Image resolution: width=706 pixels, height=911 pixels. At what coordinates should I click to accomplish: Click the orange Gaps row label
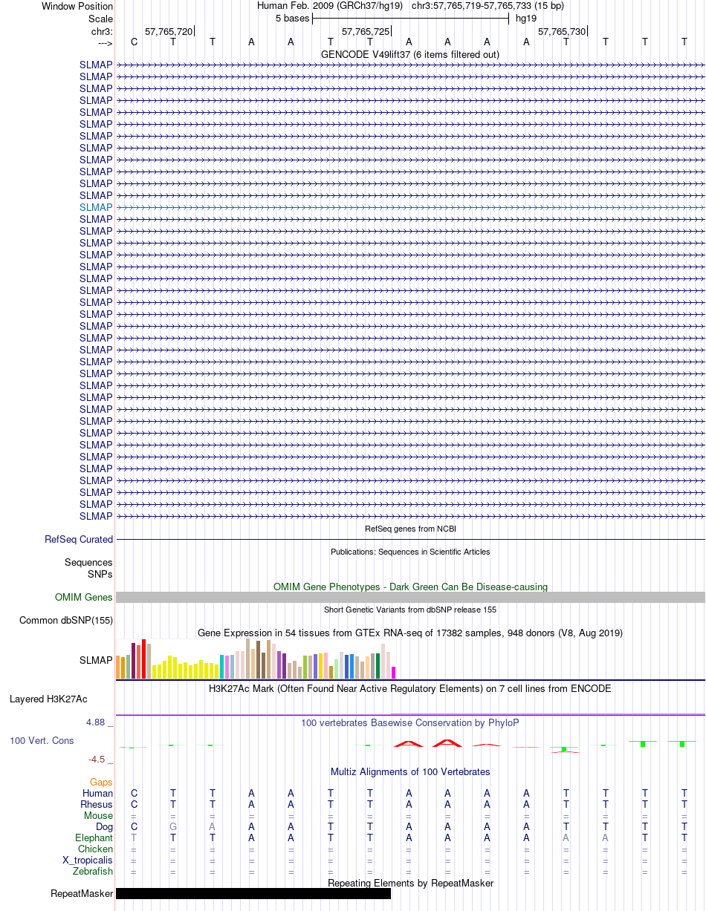tap(101, 783)
